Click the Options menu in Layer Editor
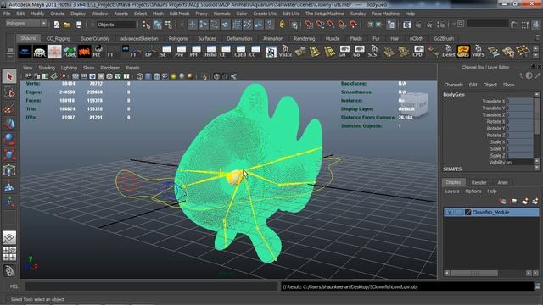The width and height of the screenshot is (543, 305). click(473, 191)
